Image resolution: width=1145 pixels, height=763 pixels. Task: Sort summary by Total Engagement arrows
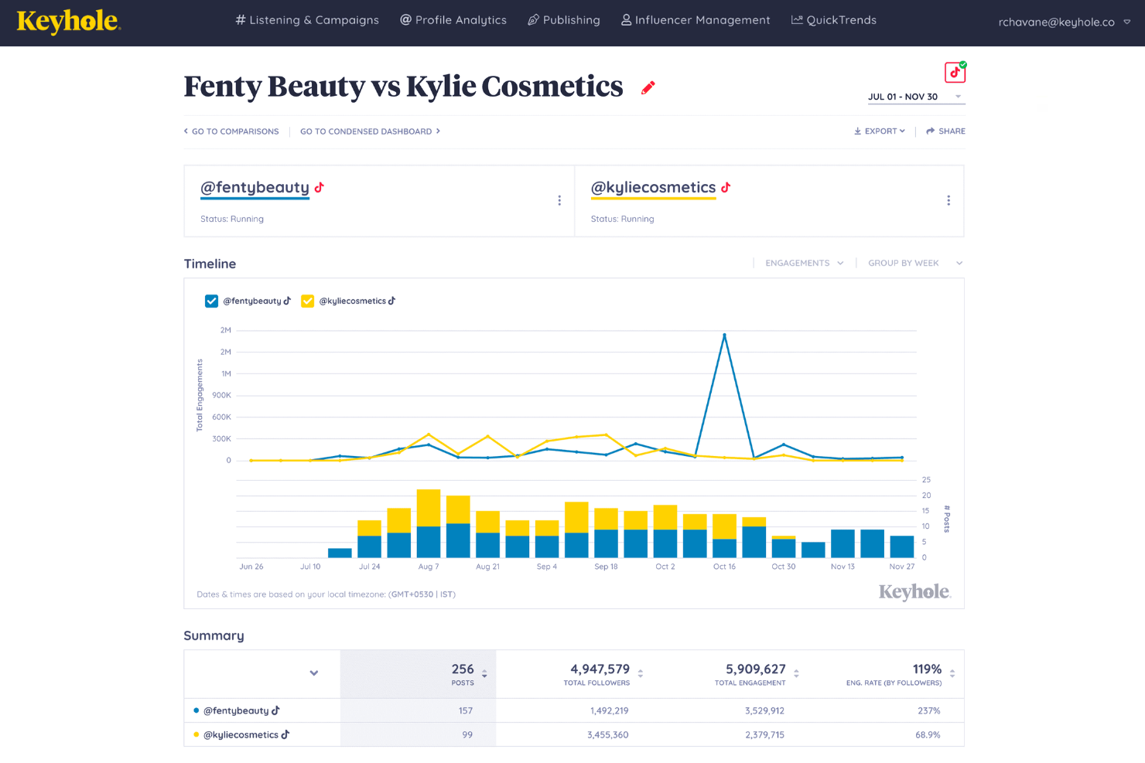[x=796, y=674]
